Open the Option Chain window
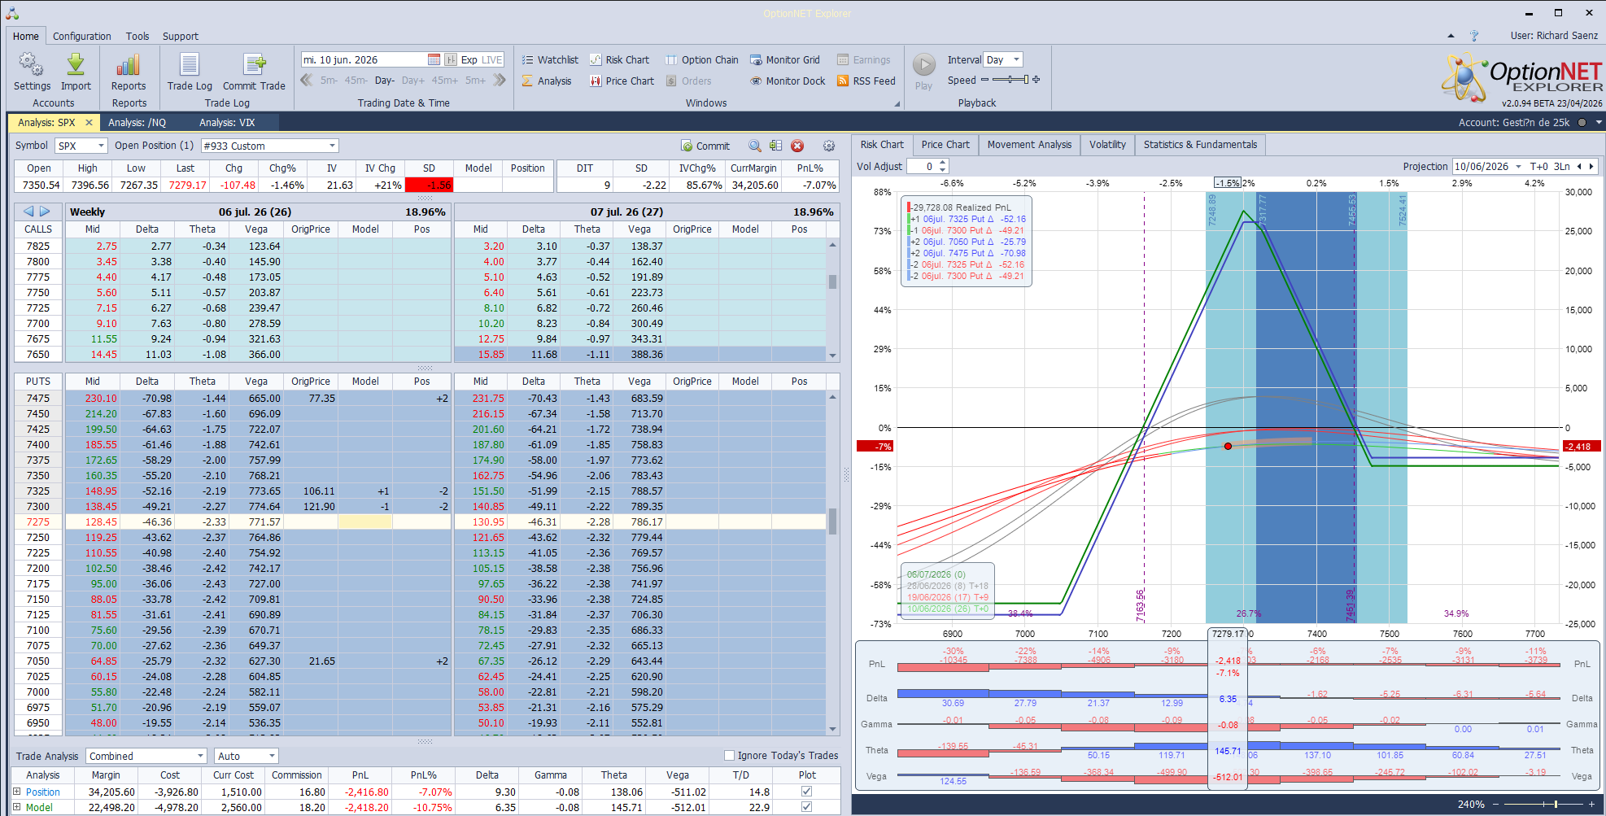 702,59
